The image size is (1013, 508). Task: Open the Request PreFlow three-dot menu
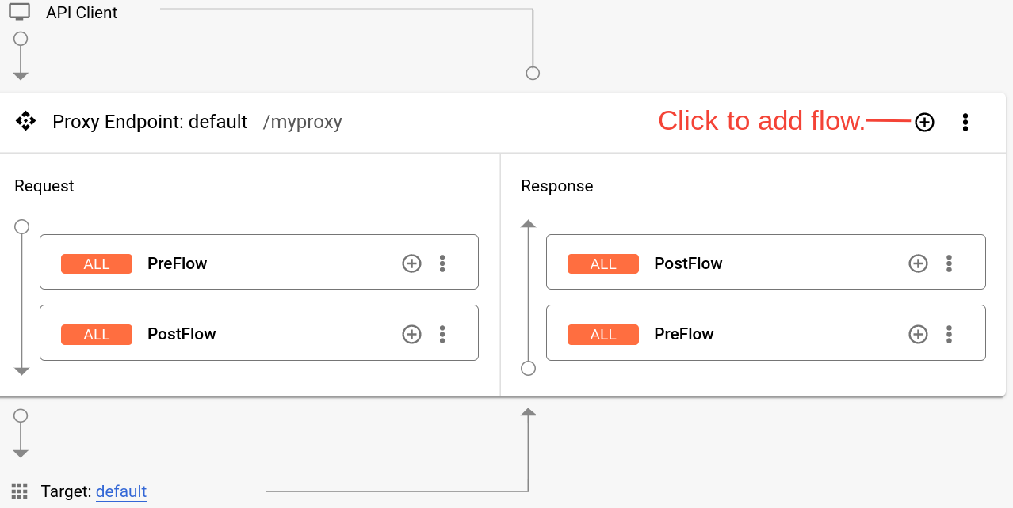442,263
